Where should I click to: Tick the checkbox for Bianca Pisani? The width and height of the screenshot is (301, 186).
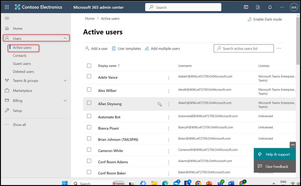(x=89, y=127)
